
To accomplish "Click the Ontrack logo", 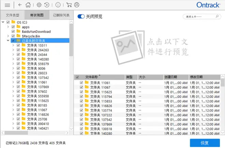I will 208,5.
